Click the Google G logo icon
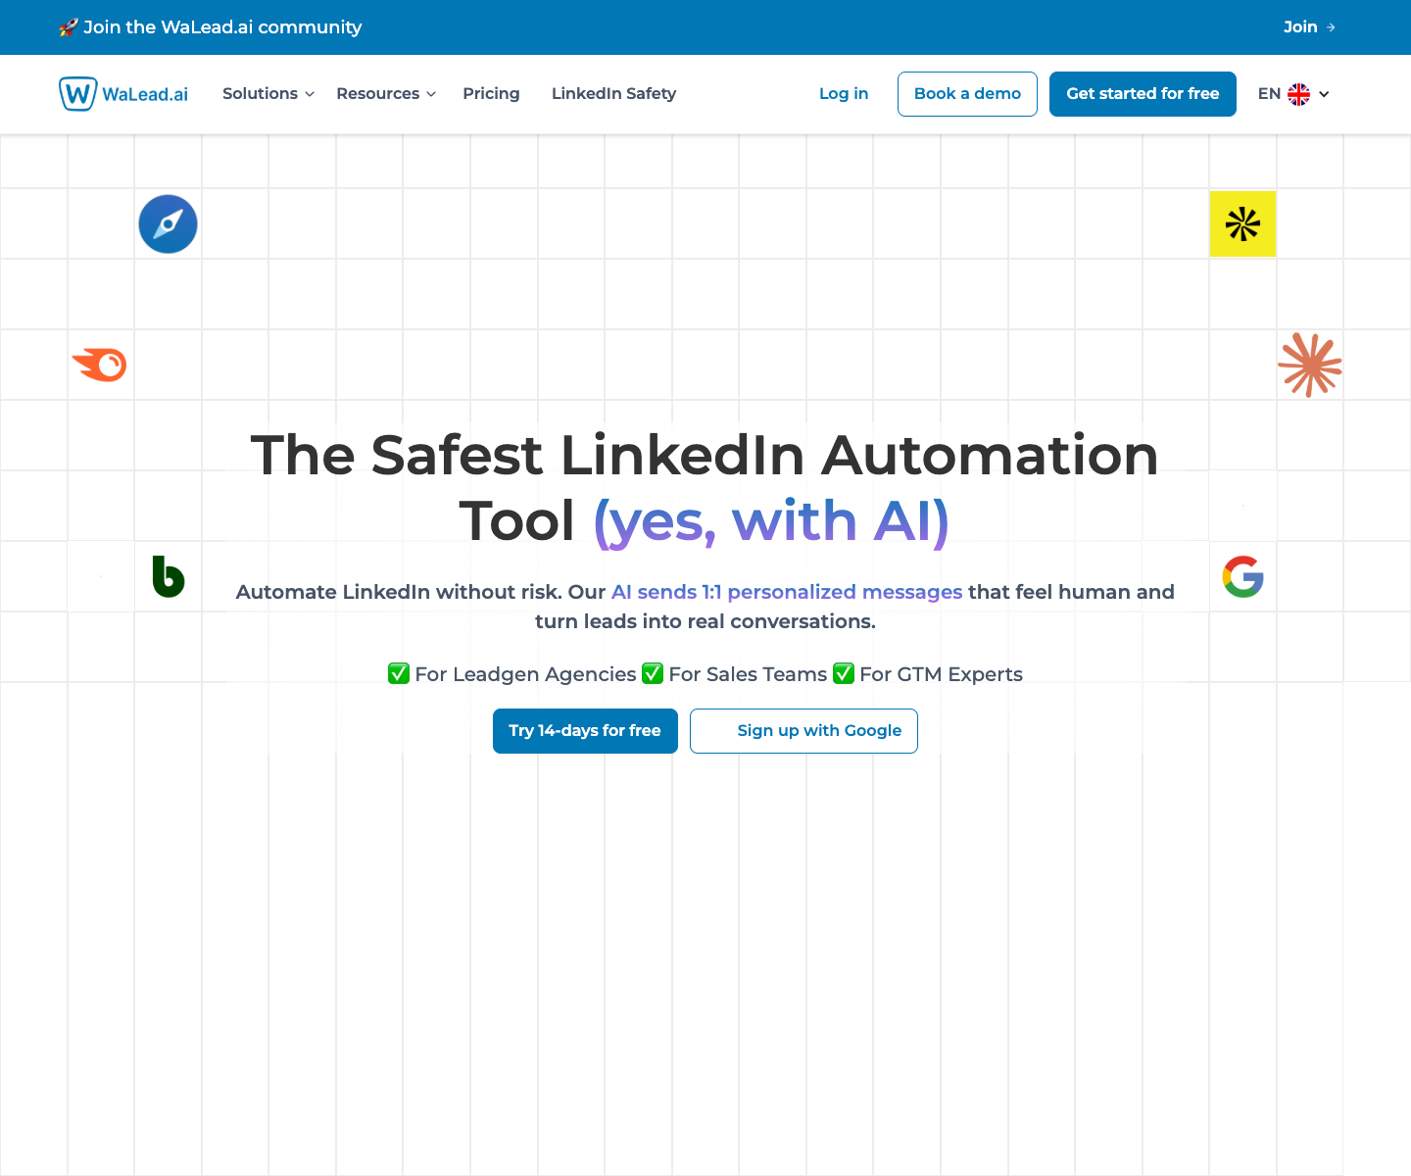 click(x=1243, y=576)
